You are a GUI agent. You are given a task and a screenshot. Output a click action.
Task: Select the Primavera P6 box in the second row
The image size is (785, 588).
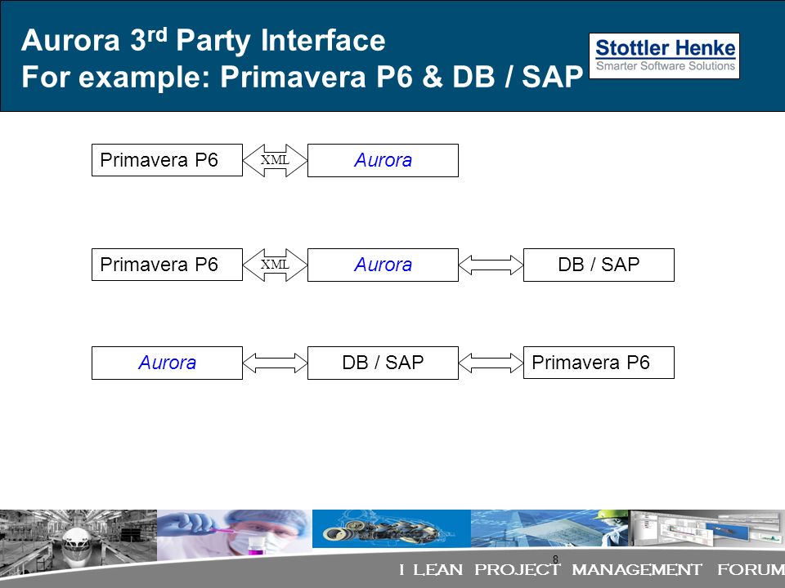click(167, 265)
